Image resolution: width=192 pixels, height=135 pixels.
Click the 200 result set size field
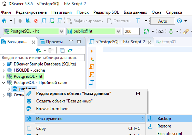(x=131, y=32)
